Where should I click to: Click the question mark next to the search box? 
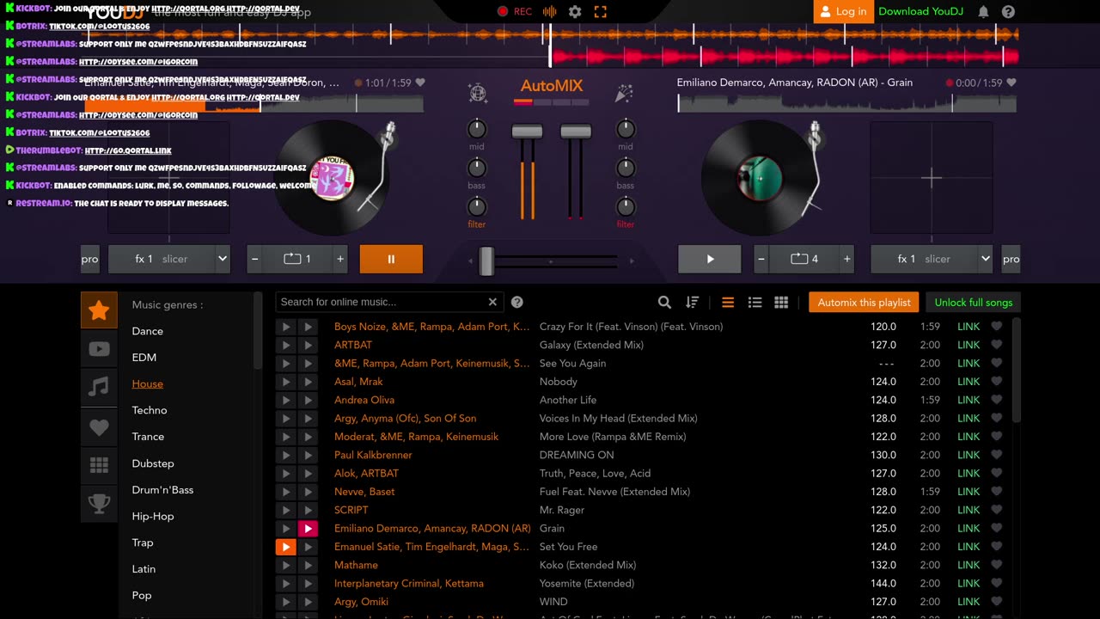(517, 302)
